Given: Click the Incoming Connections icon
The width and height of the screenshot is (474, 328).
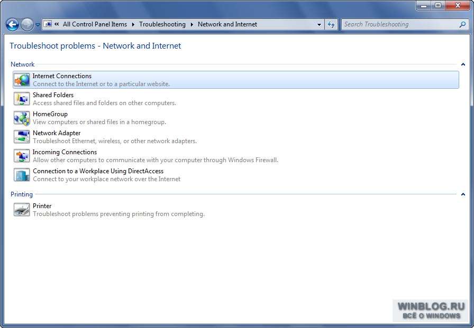Looking at the screenshot, I should click(22, 156).
